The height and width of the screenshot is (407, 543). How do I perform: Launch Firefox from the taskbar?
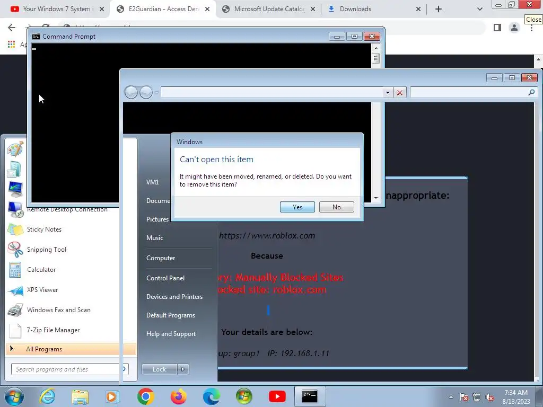179,396
